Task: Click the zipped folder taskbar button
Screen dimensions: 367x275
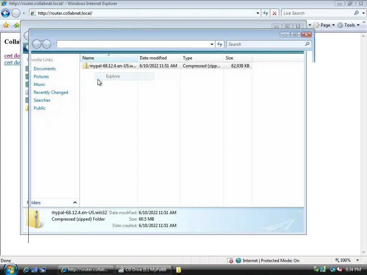Action: coord(178,270)
